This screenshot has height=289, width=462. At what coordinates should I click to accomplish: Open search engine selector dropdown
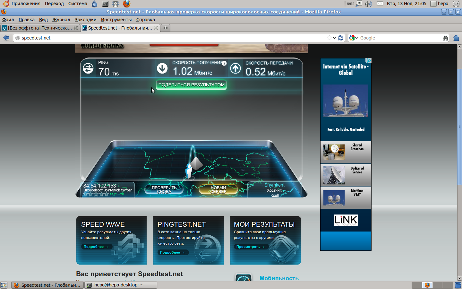pyautogui.click(x=354, y=38)
